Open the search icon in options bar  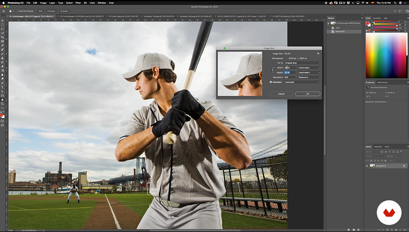(x=395, y=11)
